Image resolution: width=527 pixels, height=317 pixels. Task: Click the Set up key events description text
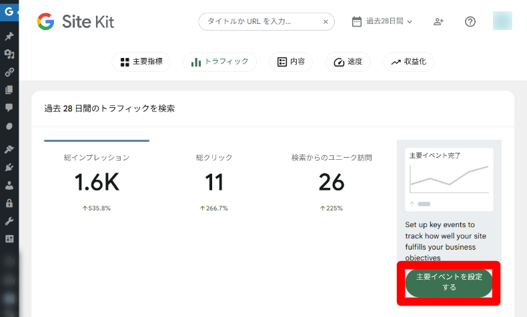point(446,241)
